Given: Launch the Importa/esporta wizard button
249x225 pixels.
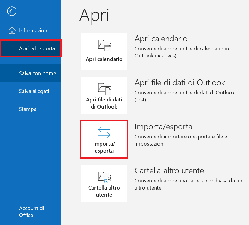Looking at the screenshot, I should pyautogui.click(x=104, y=139).
